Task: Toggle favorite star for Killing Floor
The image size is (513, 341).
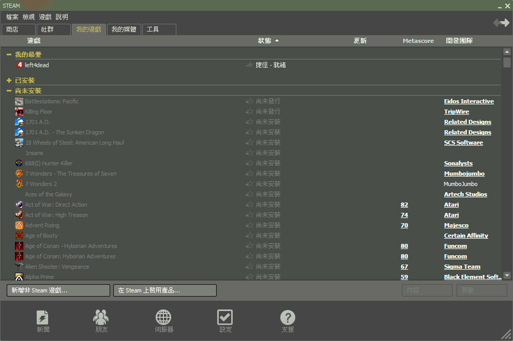Action: click(x=250, y=112)
